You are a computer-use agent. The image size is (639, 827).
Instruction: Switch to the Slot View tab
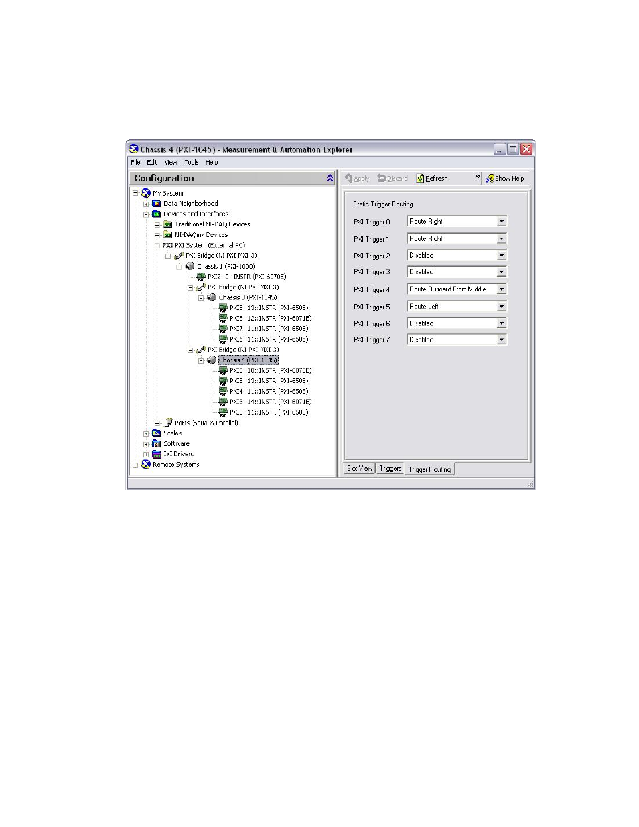pos(360,469)
